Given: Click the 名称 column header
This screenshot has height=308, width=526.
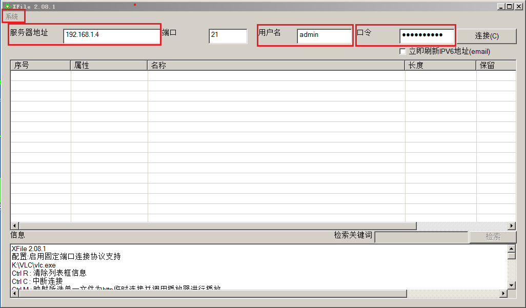Looking at the screenshot, I should 276,66.
